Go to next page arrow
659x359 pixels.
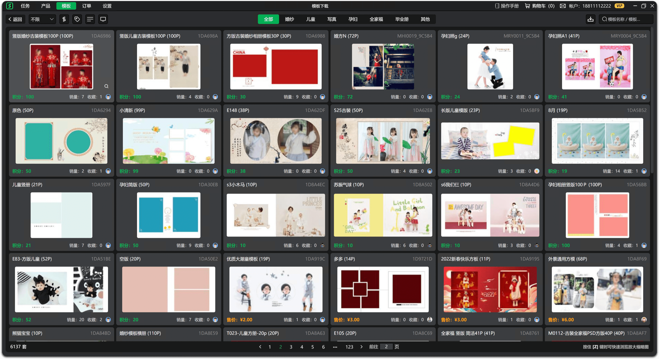click(361, 347)
